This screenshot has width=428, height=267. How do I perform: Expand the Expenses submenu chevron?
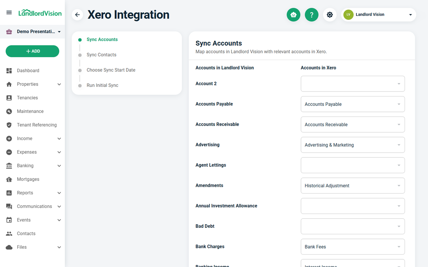click(59, 152)
